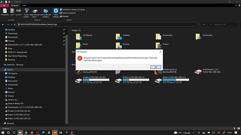Open the Map network drive option
Screen dimensions: 241x135
click(35, 13)
